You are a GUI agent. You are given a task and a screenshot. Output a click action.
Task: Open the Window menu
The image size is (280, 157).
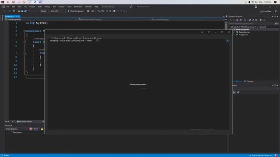coord(88,7)
